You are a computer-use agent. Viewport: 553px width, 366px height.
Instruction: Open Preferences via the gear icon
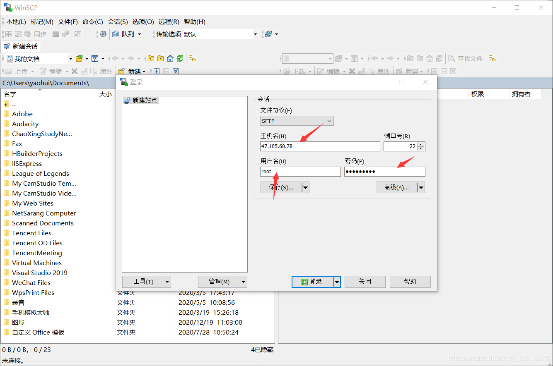click(103, 34)
